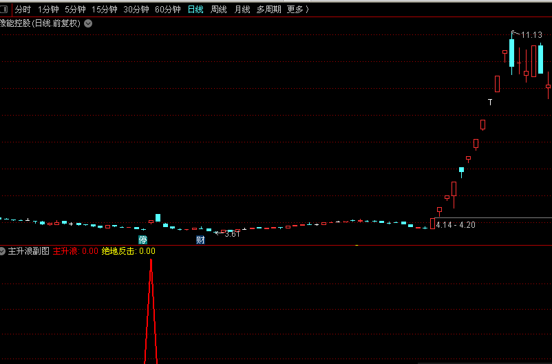Click the 4.14 - 4.20 gap label

pos(456,225)
